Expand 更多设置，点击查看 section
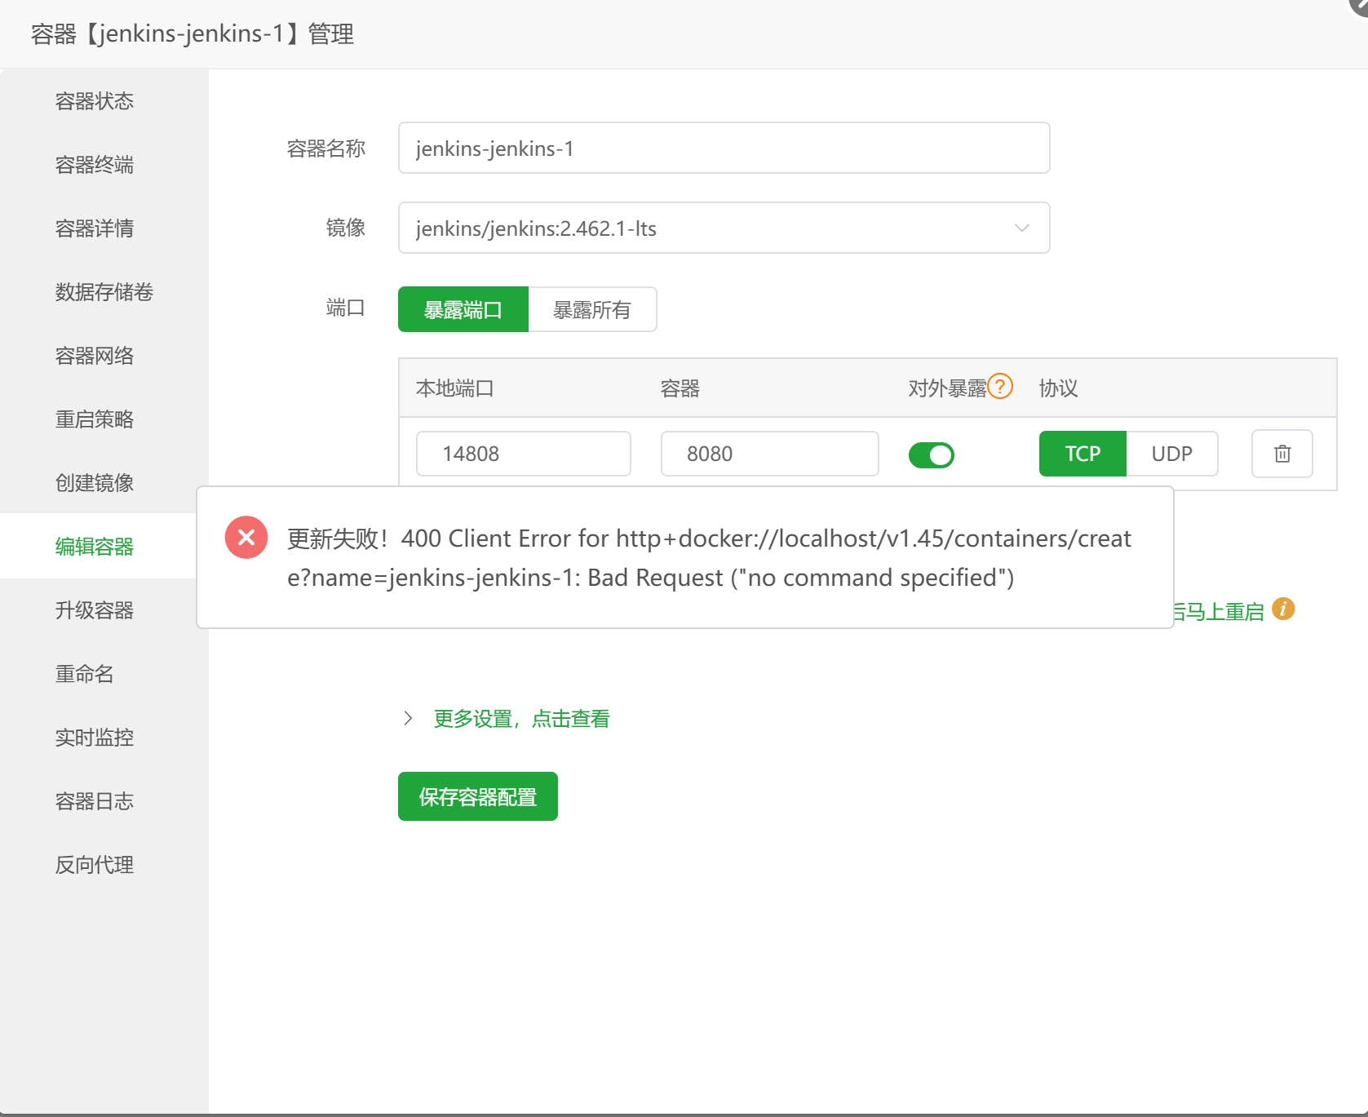Viewport: 1368px width, 1117px height. point(521,719)
